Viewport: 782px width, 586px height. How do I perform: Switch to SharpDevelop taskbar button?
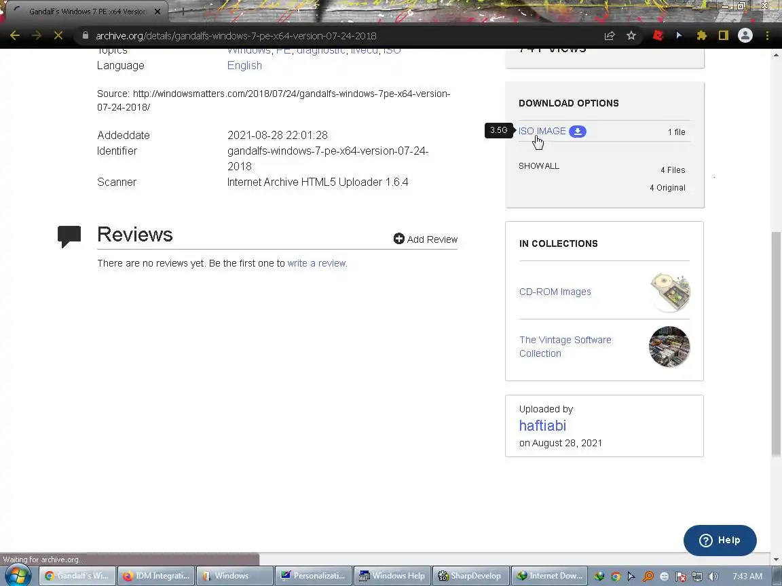[471, 576]
